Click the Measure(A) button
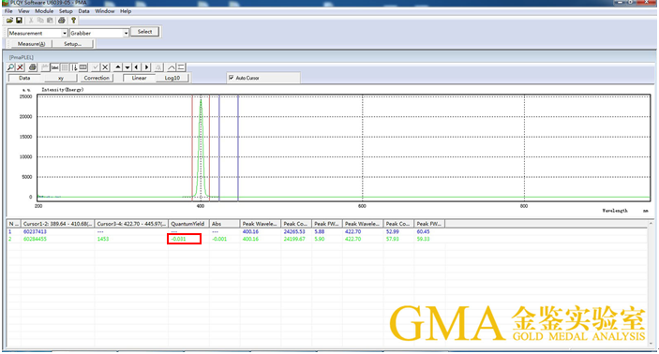659x354 pixels. click(31, 44)
